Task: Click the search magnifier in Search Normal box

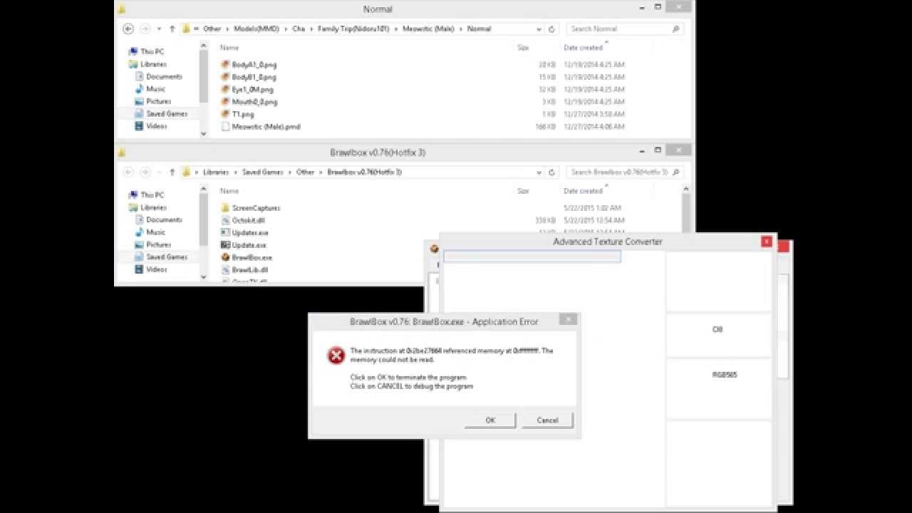Action: pos(675,29)
